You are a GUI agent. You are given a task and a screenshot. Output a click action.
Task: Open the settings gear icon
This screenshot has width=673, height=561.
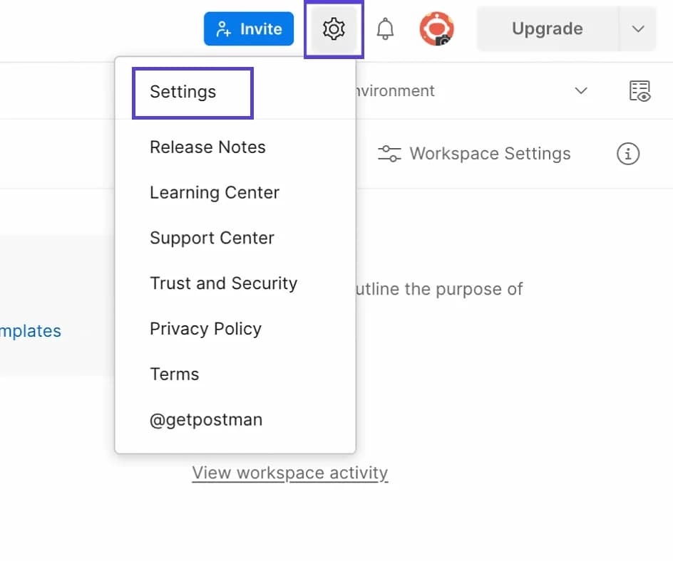click(334, 28)
